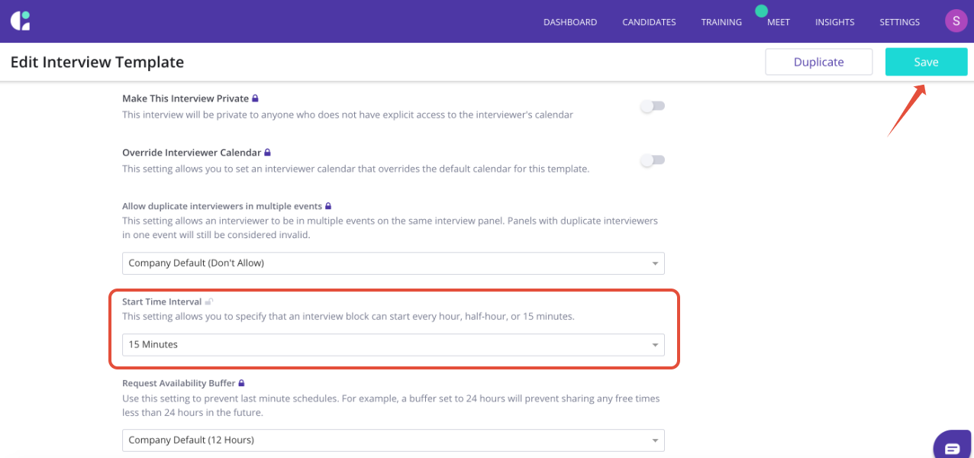This screenshot has height=458, width=974.
Task: Click unlocked icon beside Start Time Interval
Action: (x=209, y=302)
